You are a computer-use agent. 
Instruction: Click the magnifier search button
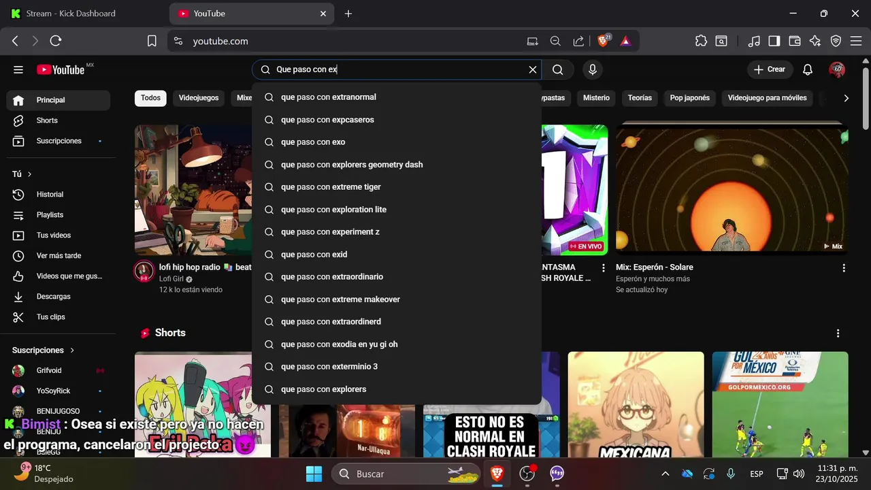(x=558, y=69)
